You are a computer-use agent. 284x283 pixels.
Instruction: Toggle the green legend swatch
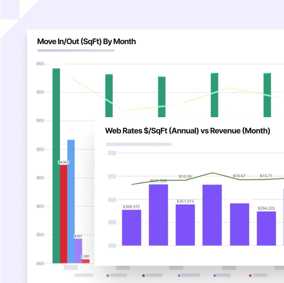coord(108,276)
